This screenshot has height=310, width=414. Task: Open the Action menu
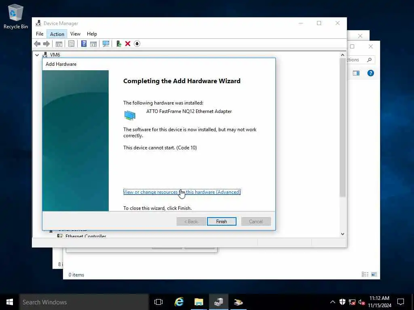coord(57,34)
